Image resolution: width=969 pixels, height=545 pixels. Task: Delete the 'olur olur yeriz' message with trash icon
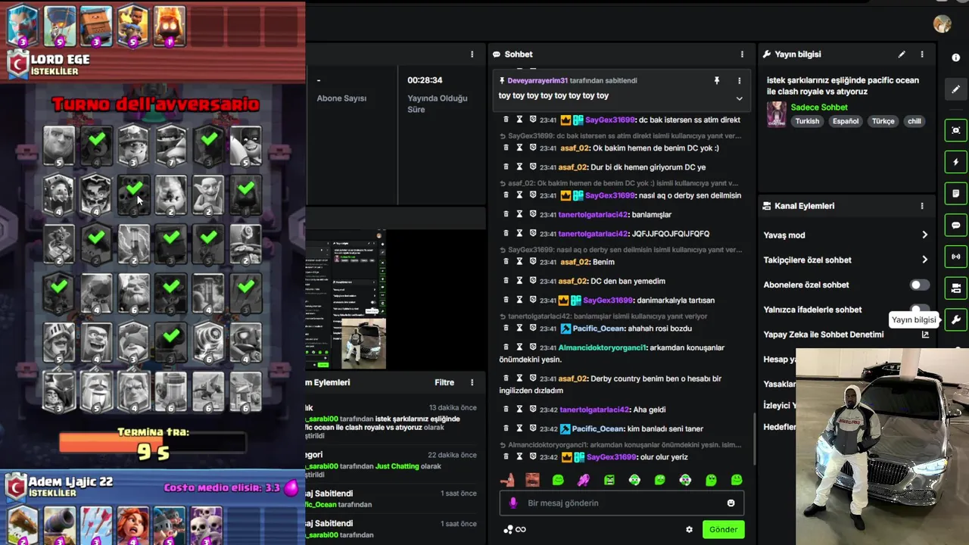[x=506, y=457]
